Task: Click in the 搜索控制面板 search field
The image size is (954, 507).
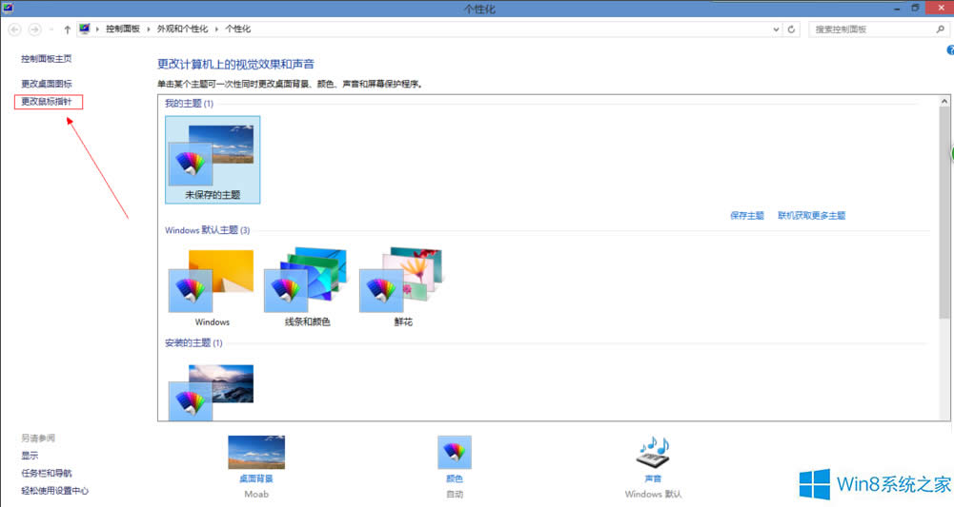Action: (867, 29)
